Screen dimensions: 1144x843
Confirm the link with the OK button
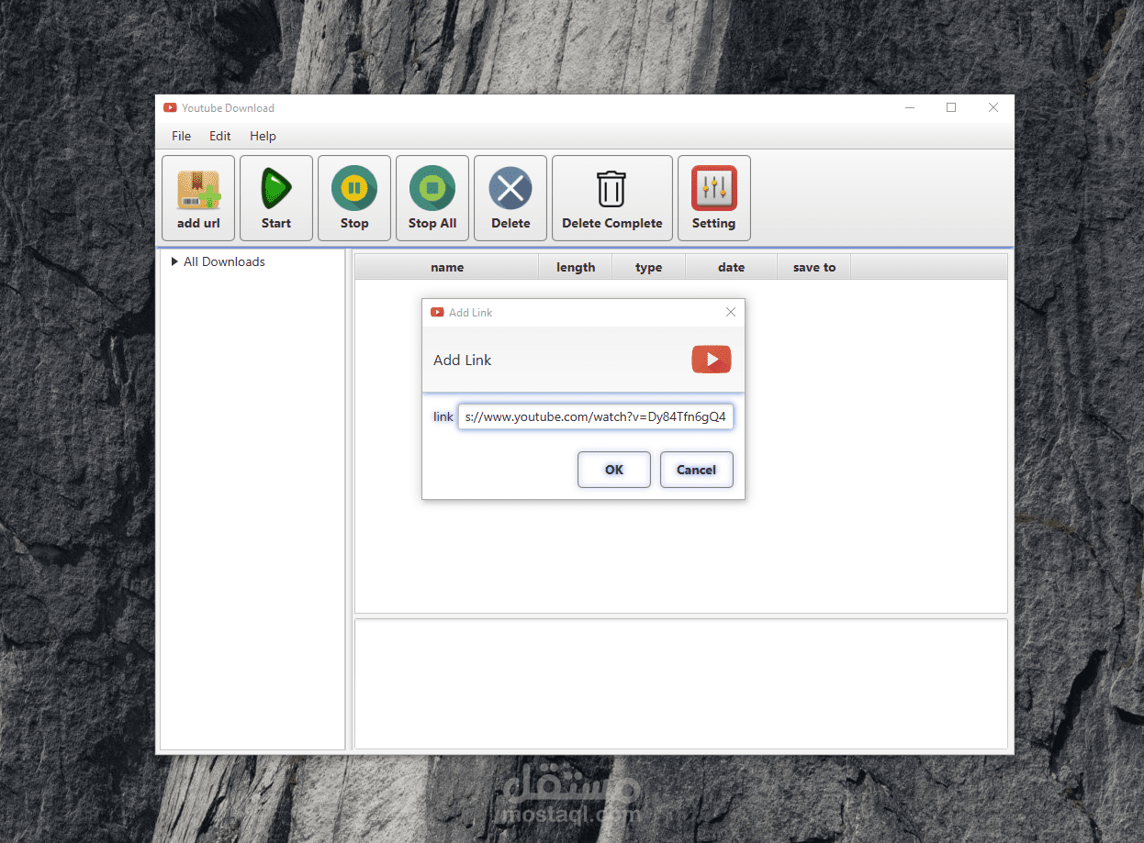(x=614, y=470)
